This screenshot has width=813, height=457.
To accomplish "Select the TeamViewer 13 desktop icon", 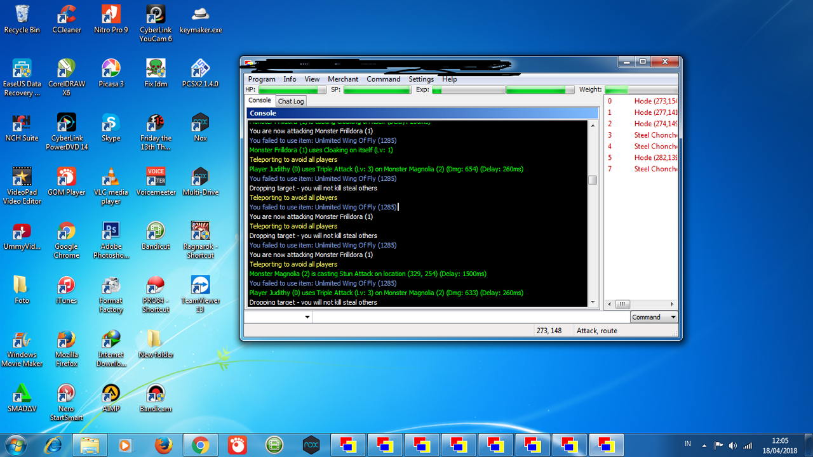I will [x=201, y=294].
